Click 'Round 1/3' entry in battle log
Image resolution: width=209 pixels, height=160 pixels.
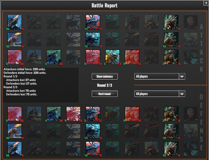coord(10,76)
